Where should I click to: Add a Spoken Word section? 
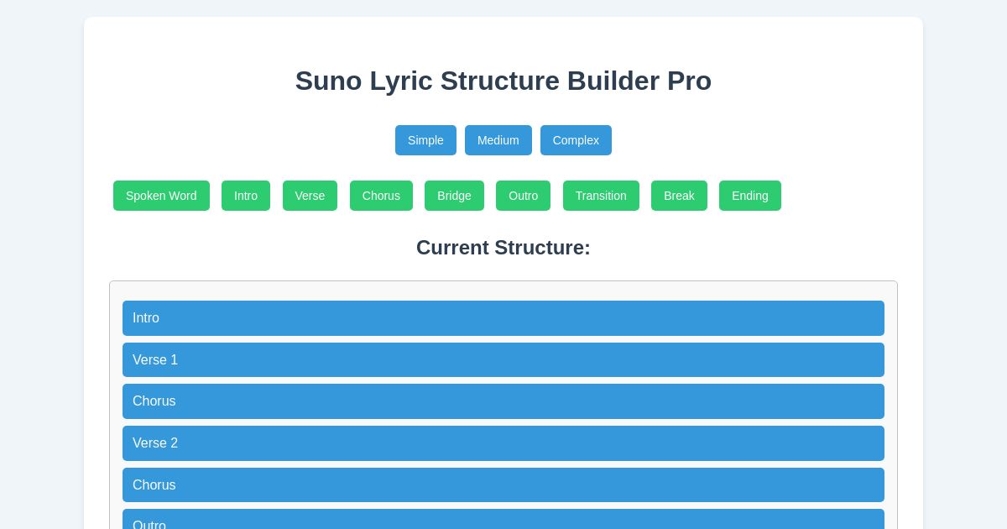coord(161,196)
